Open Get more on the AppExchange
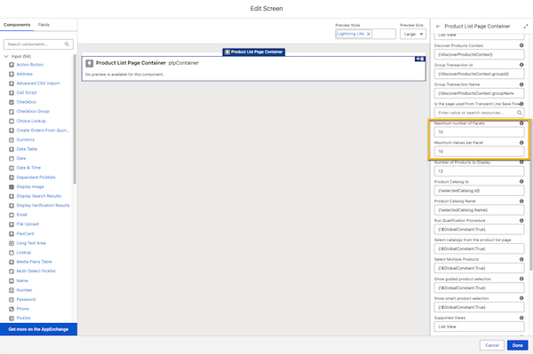This screenshot has width=533, height=354. pos(38,329)
